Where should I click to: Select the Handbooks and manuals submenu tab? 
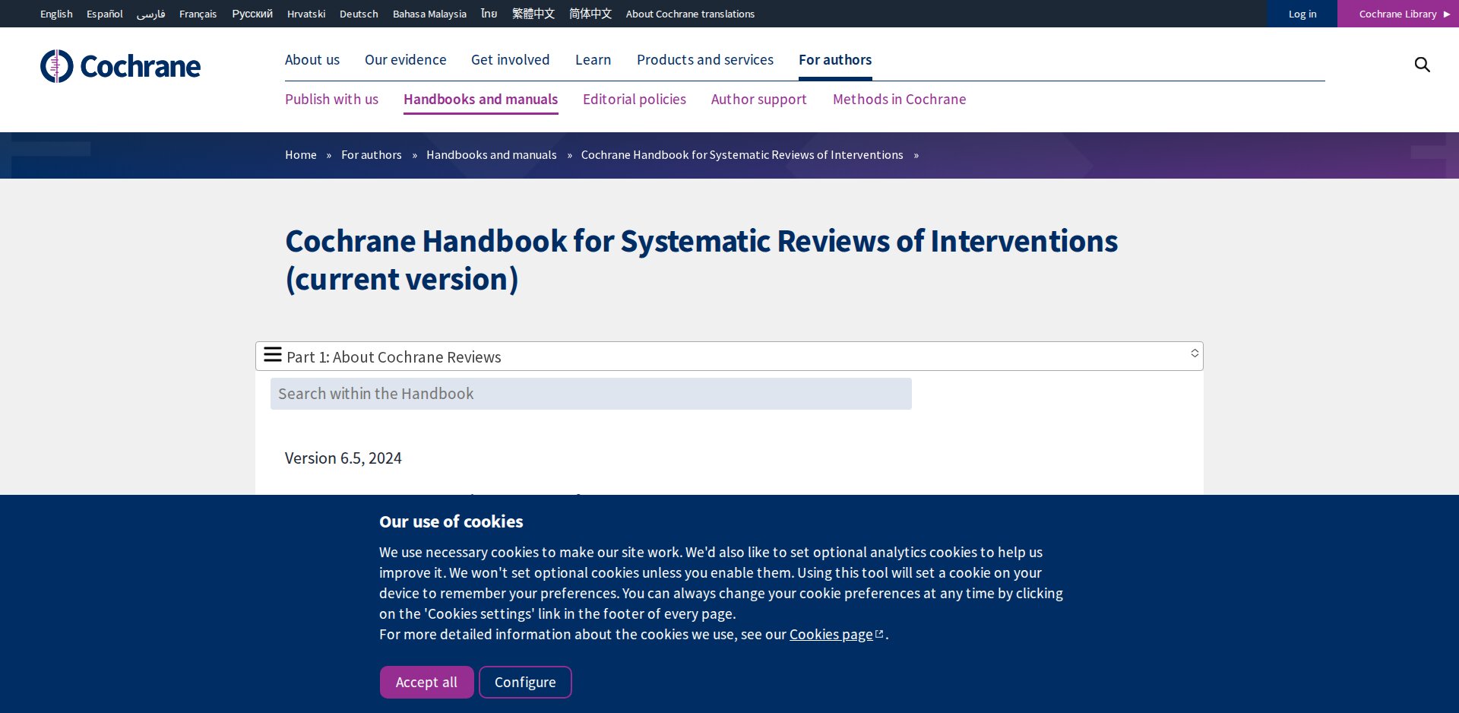pos(480,99)
